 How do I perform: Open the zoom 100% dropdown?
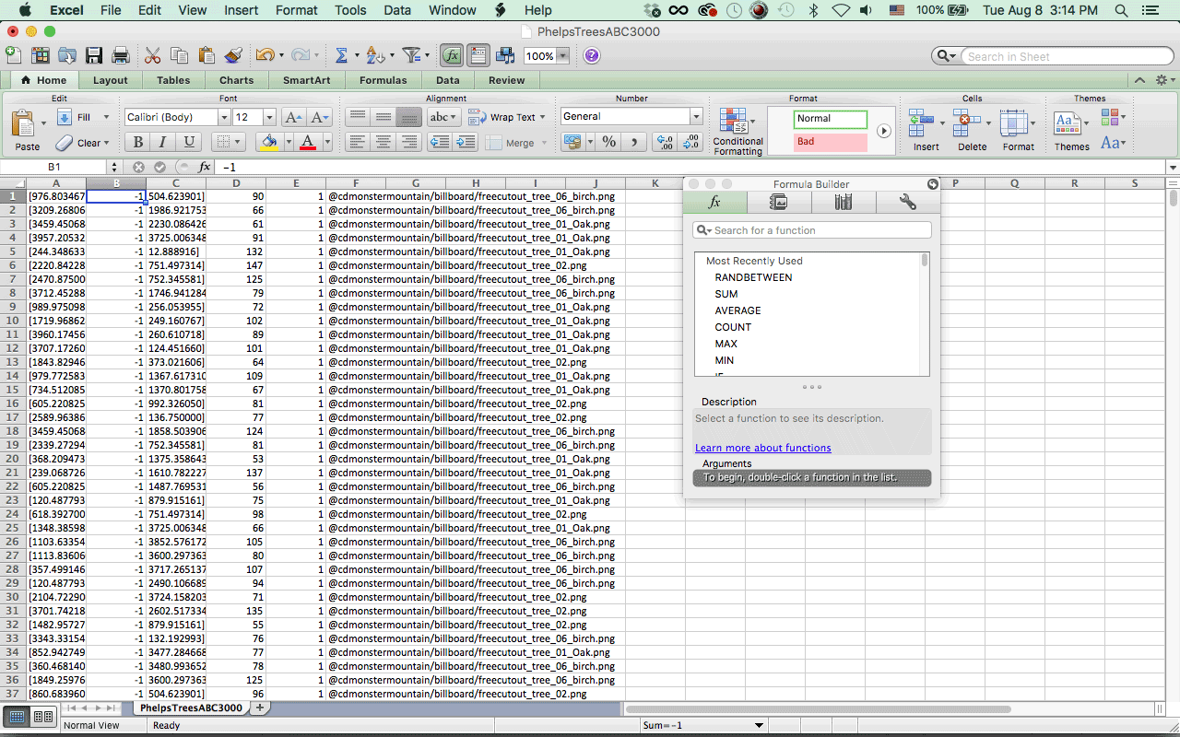pos(561,56)
